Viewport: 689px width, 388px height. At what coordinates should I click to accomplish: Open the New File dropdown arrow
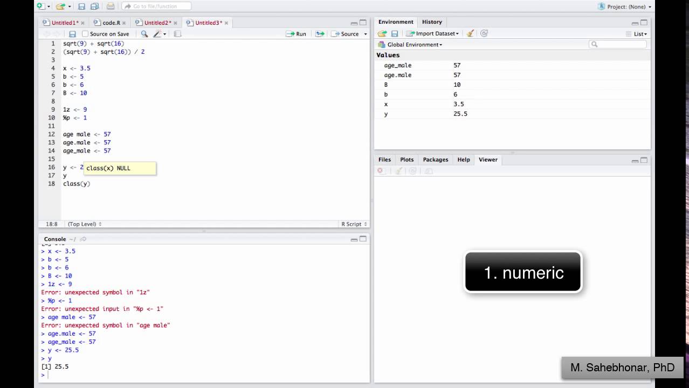tap(49, 6)
